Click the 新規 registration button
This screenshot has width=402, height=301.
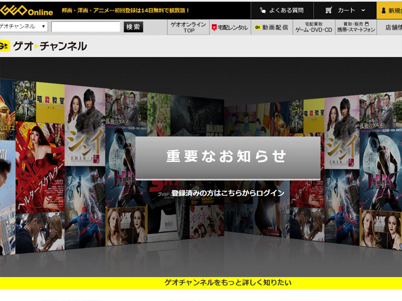[389, 10]
